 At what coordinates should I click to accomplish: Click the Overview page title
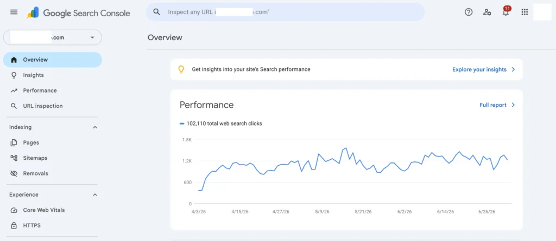pos(165,37)
